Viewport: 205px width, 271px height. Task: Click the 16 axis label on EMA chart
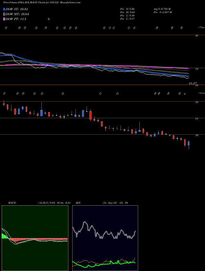[x=196, y=36]
